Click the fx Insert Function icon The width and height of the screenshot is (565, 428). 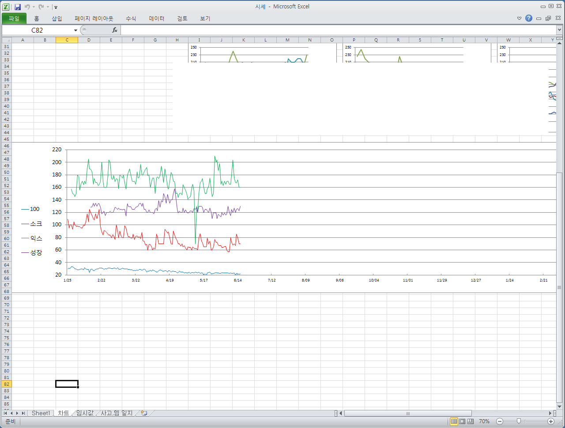[x=115, y=30]
